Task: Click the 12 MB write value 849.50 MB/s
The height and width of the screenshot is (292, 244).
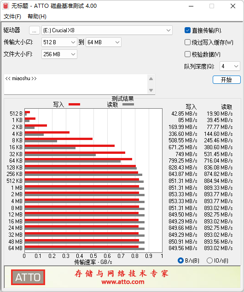Action: click(183, 215)
